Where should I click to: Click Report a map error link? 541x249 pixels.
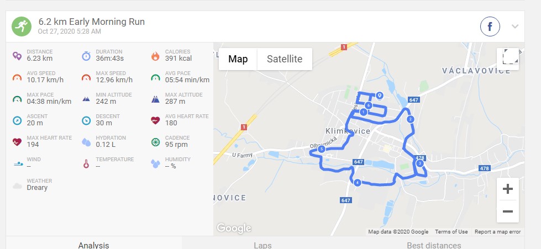click(497, 232)
